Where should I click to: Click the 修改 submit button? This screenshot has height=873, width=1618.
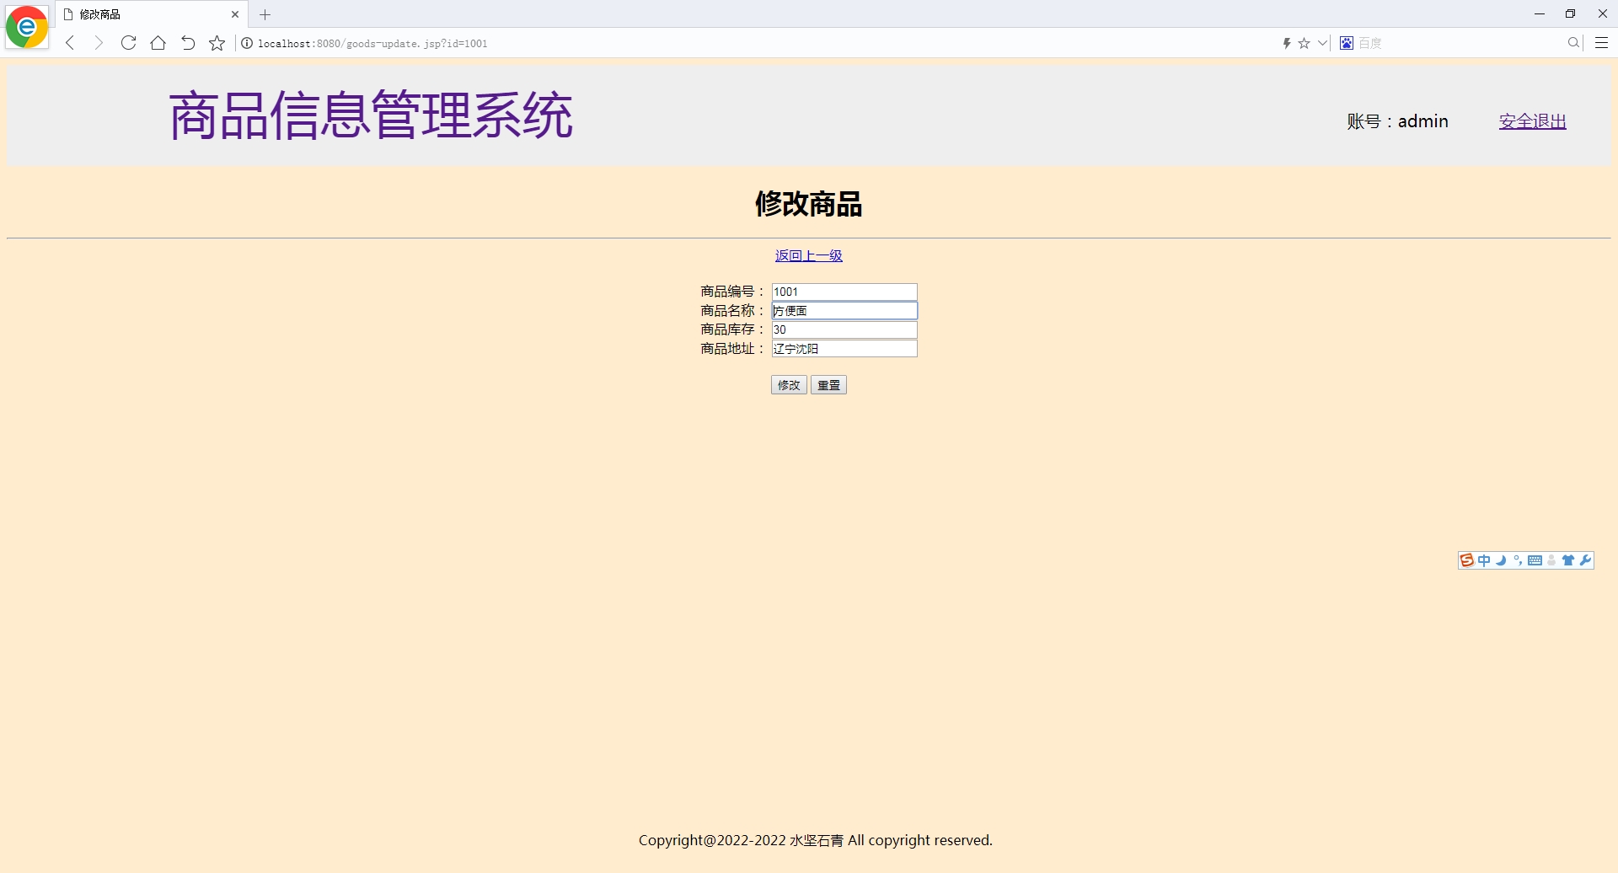pyautogui.click(x=788, y=385)
